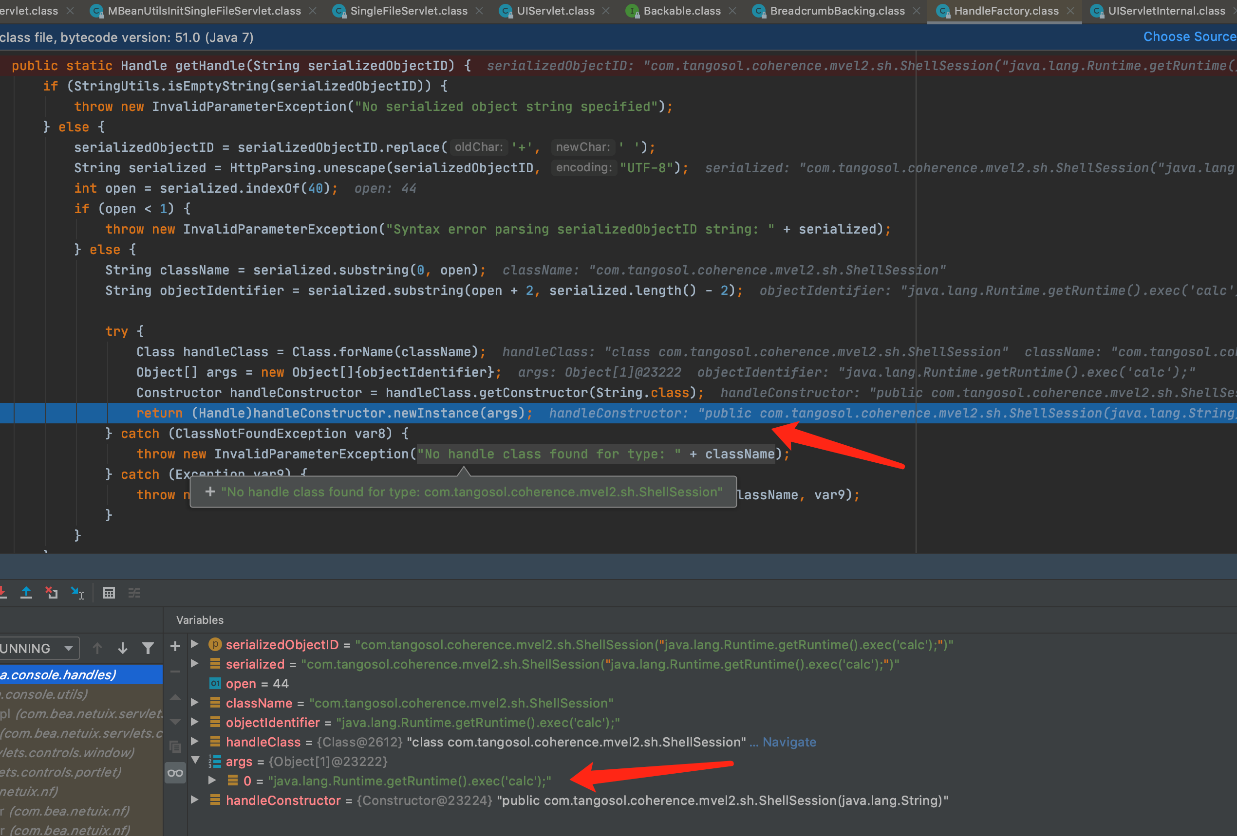Click the duplicate watch copy icon

pyautogui.click(x=175, y=746)
